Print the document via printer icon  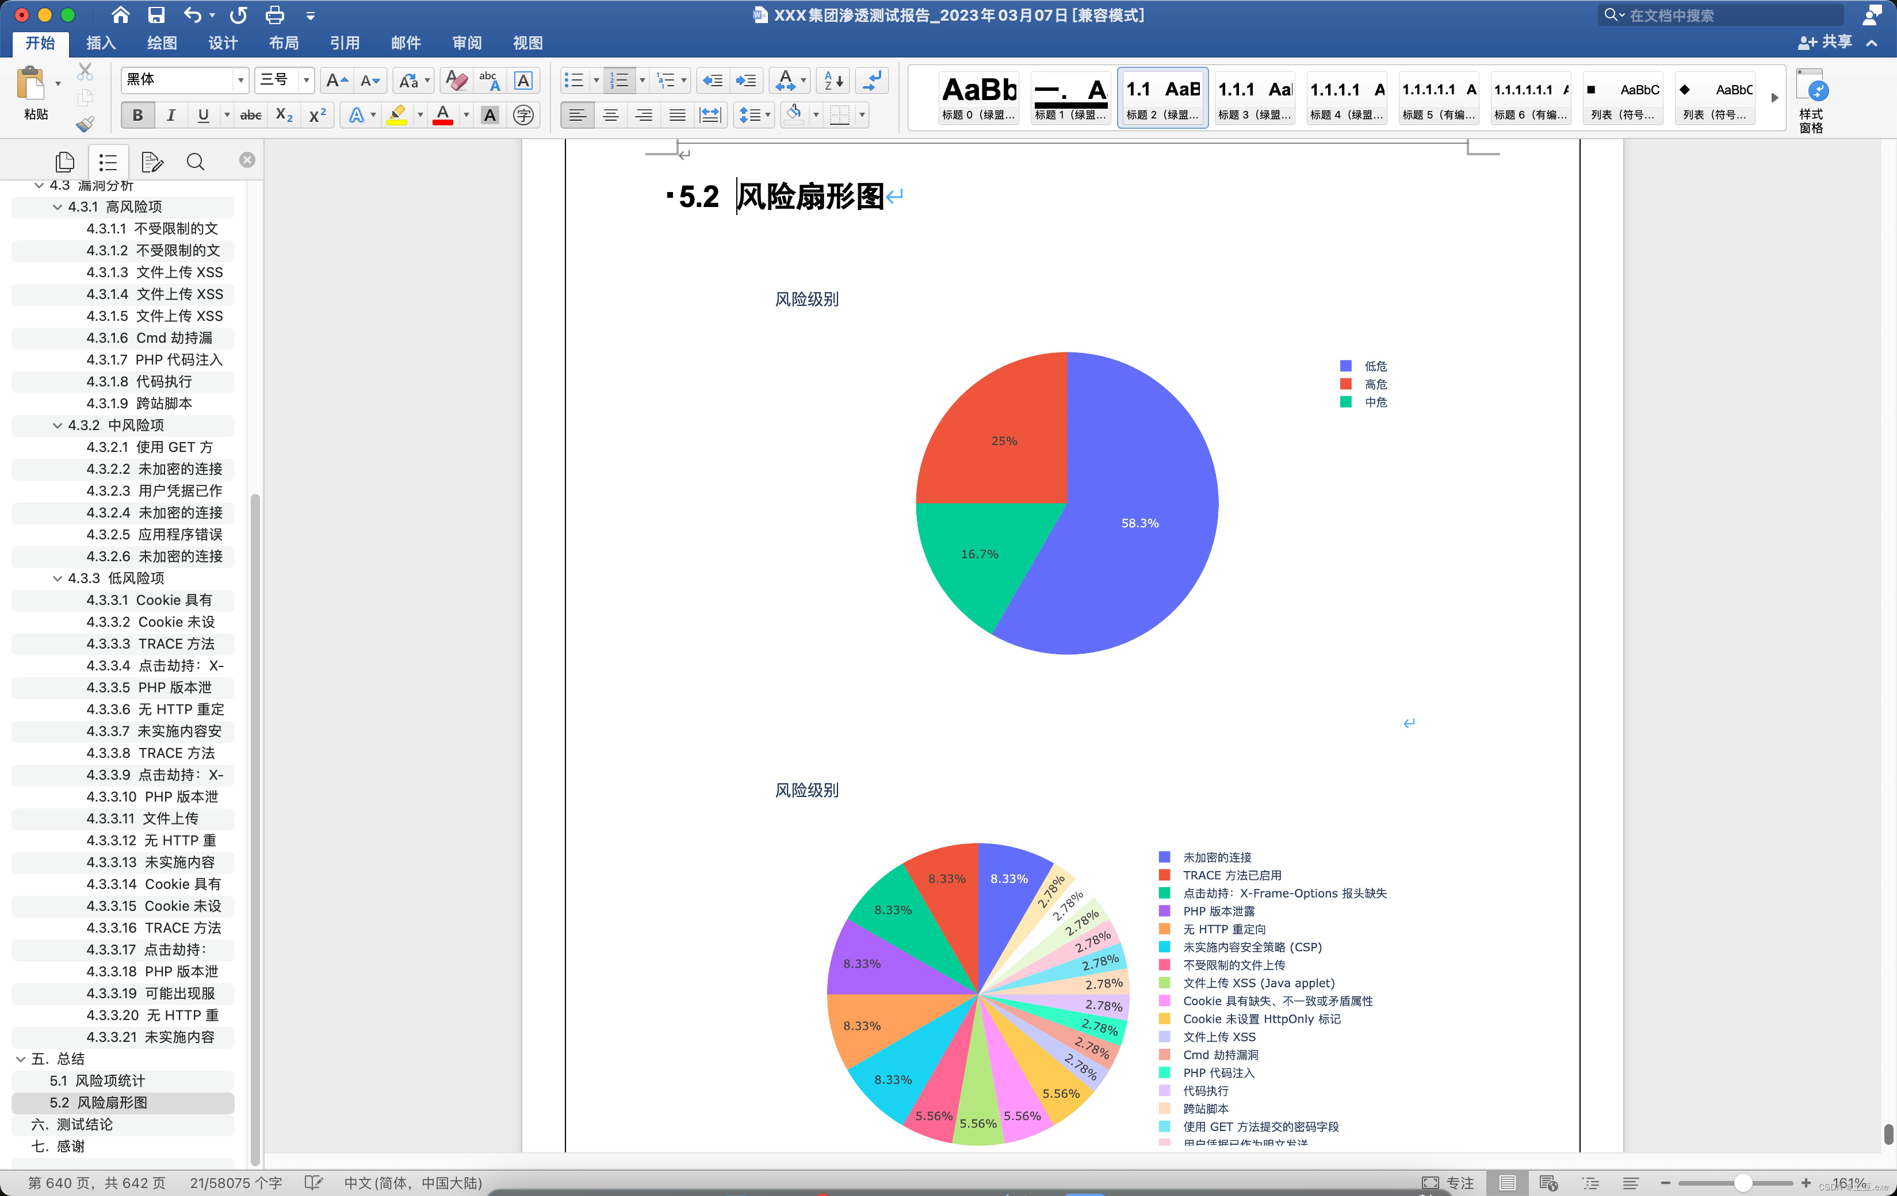pos(275,15)
